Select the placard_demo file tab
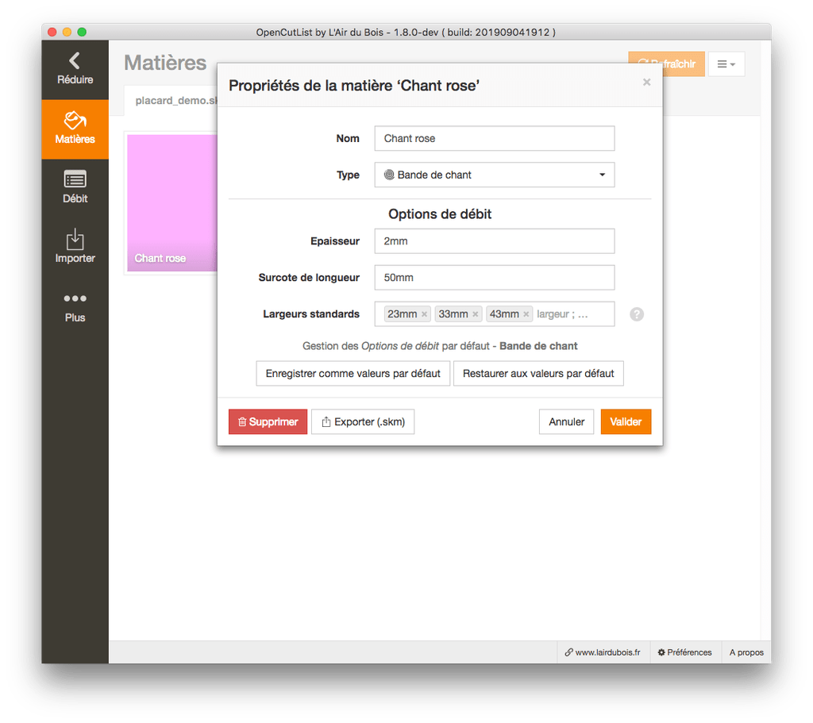Image resolution: width=813 pixels, height=723 pixels. [x=171, y=101]
